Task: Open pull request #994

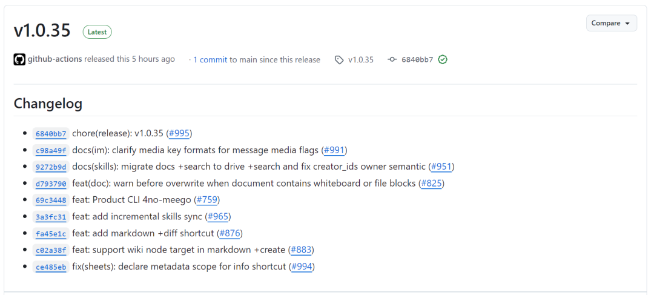Action: pyautogui.click(x=302, y=267)
